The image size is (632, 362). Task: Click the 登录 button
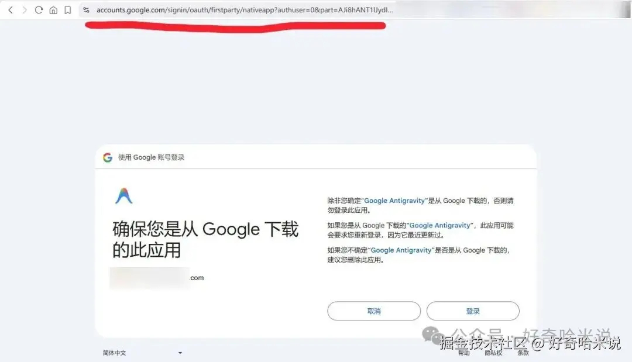click(473, 311)
